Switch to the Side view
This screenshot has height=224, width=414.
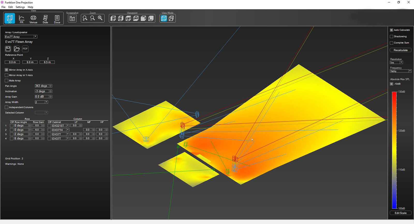[45, 19]
